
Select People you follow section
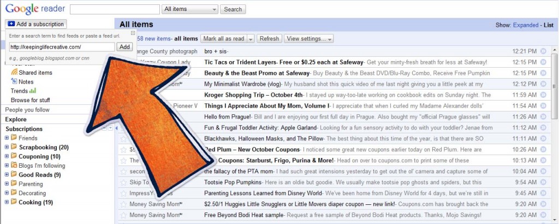(x=27, y=109)
